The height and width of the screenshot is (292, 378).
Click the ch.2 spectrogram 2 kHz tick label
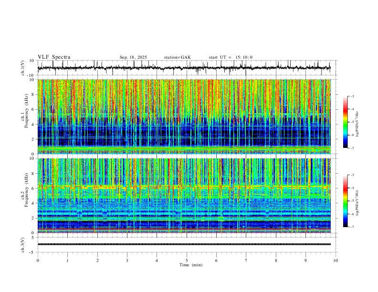pyautogui.click(x=33, y=218)
